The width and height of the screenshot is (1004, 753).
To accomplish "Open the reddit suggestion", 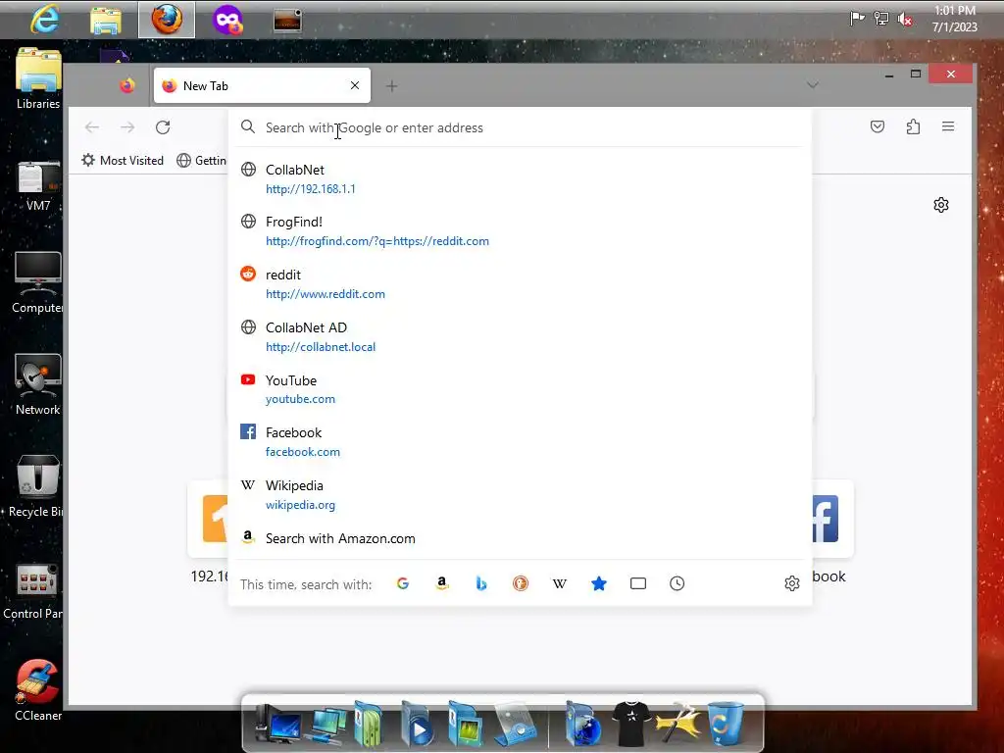I will pyautogui.click(x=520, y=283).
